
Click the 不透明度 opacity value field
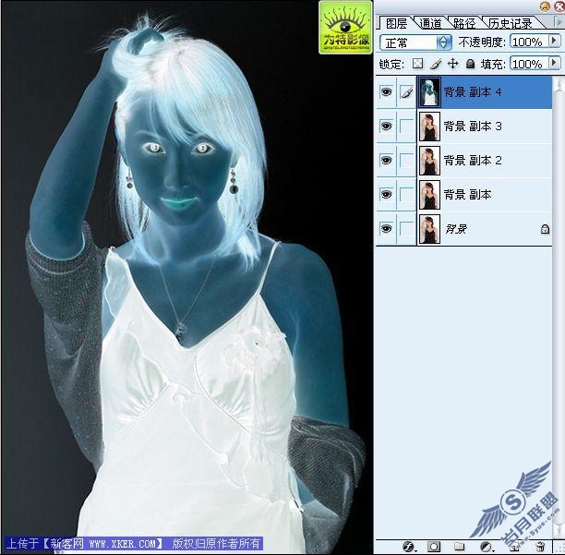(529, 42)
